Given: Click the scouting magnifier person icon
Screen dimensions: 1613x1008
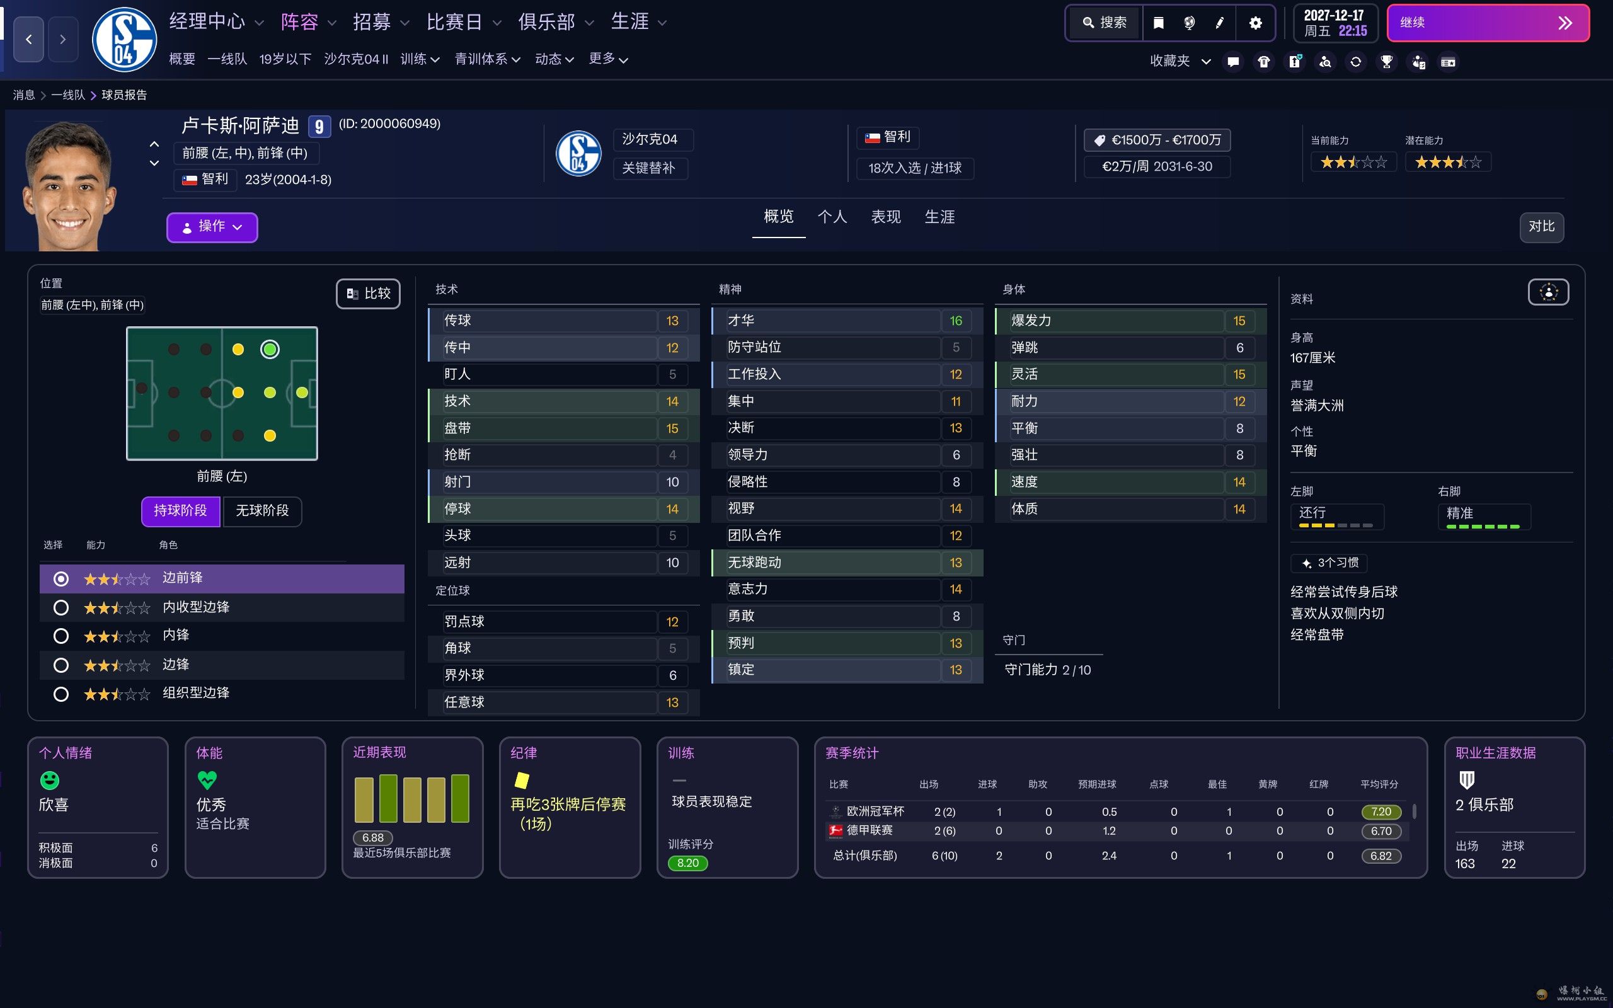Looking at the screenshot, I should pos(1325,62).
